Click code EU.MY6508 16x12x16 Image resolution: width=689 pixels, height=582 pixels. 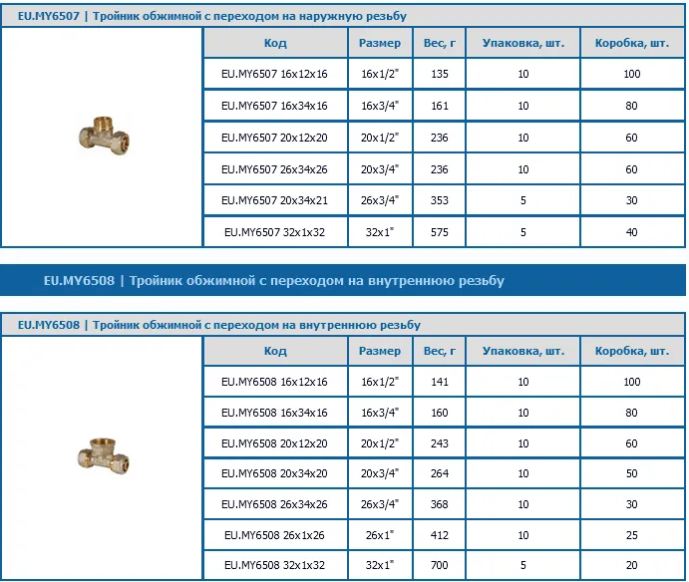pos(274,382)
